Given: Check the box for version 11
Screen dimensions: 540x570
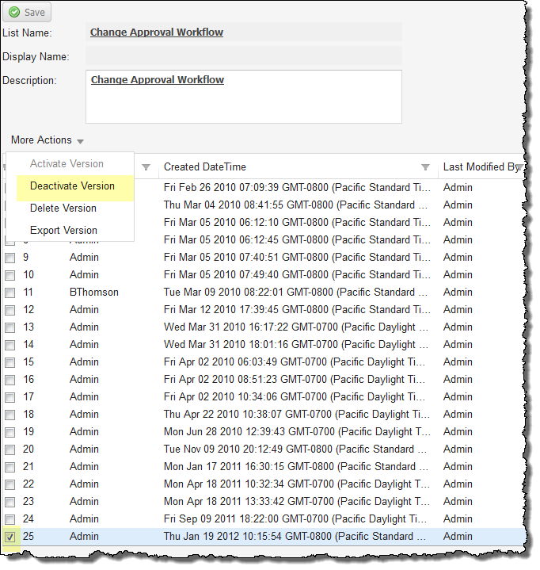Looking at the screenshot, I should click(x=10, y=293).
